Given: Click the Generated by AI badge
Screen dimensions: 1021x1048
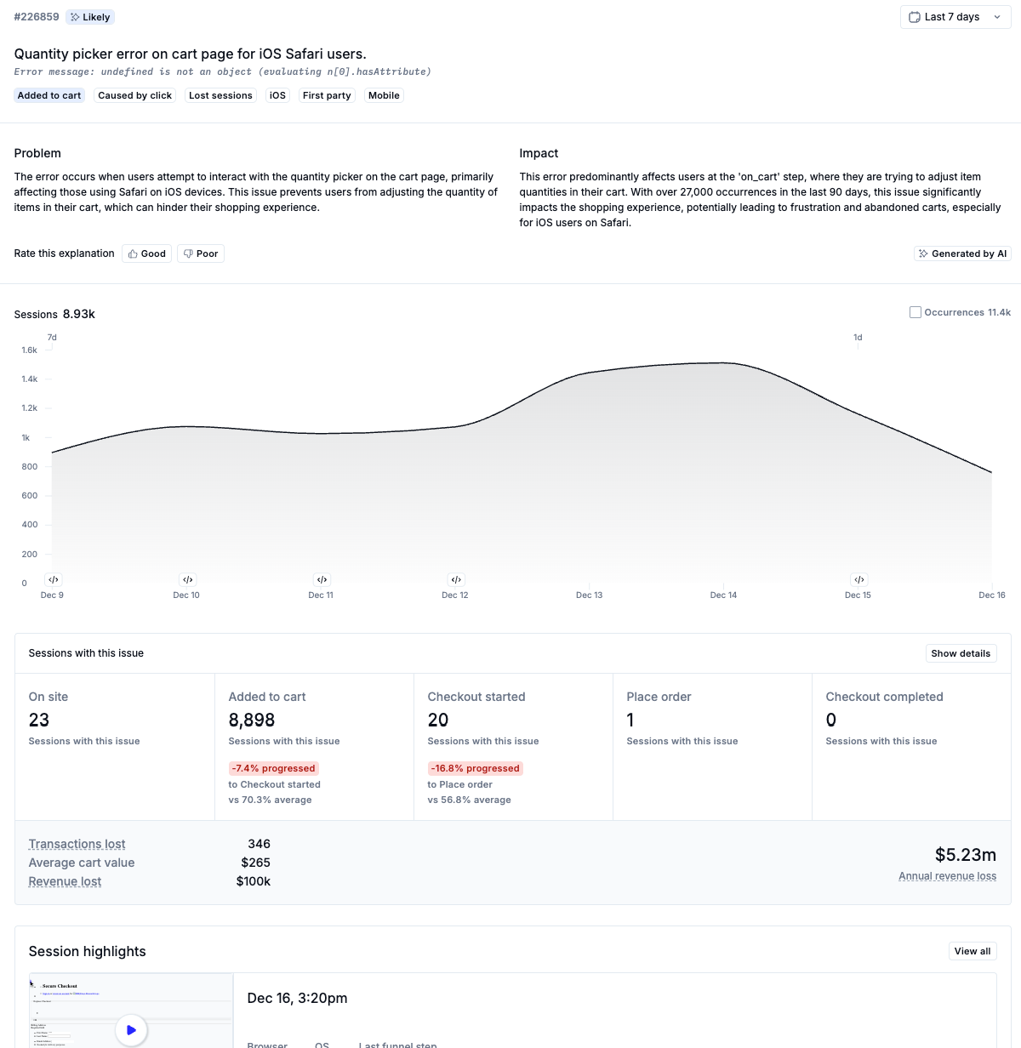Looking at the screenshot, I should coord(962,253).
